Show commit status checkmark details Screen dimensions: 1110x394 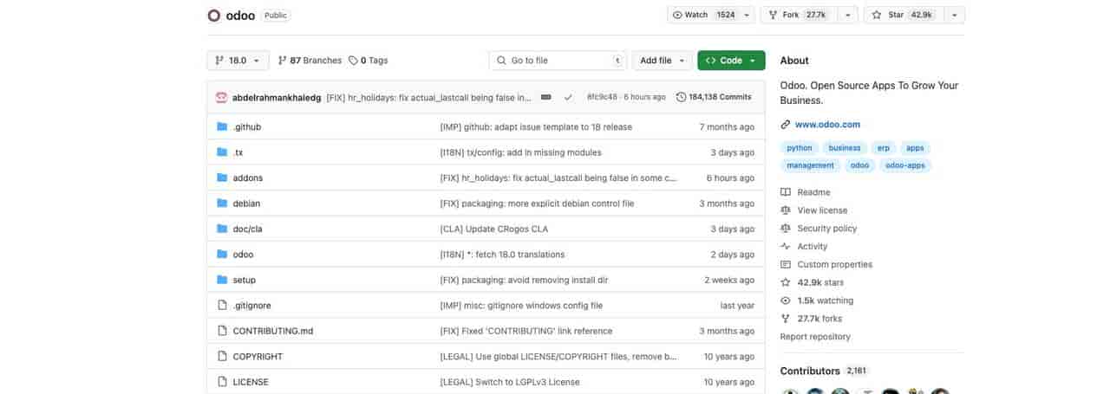pos(568,97)
